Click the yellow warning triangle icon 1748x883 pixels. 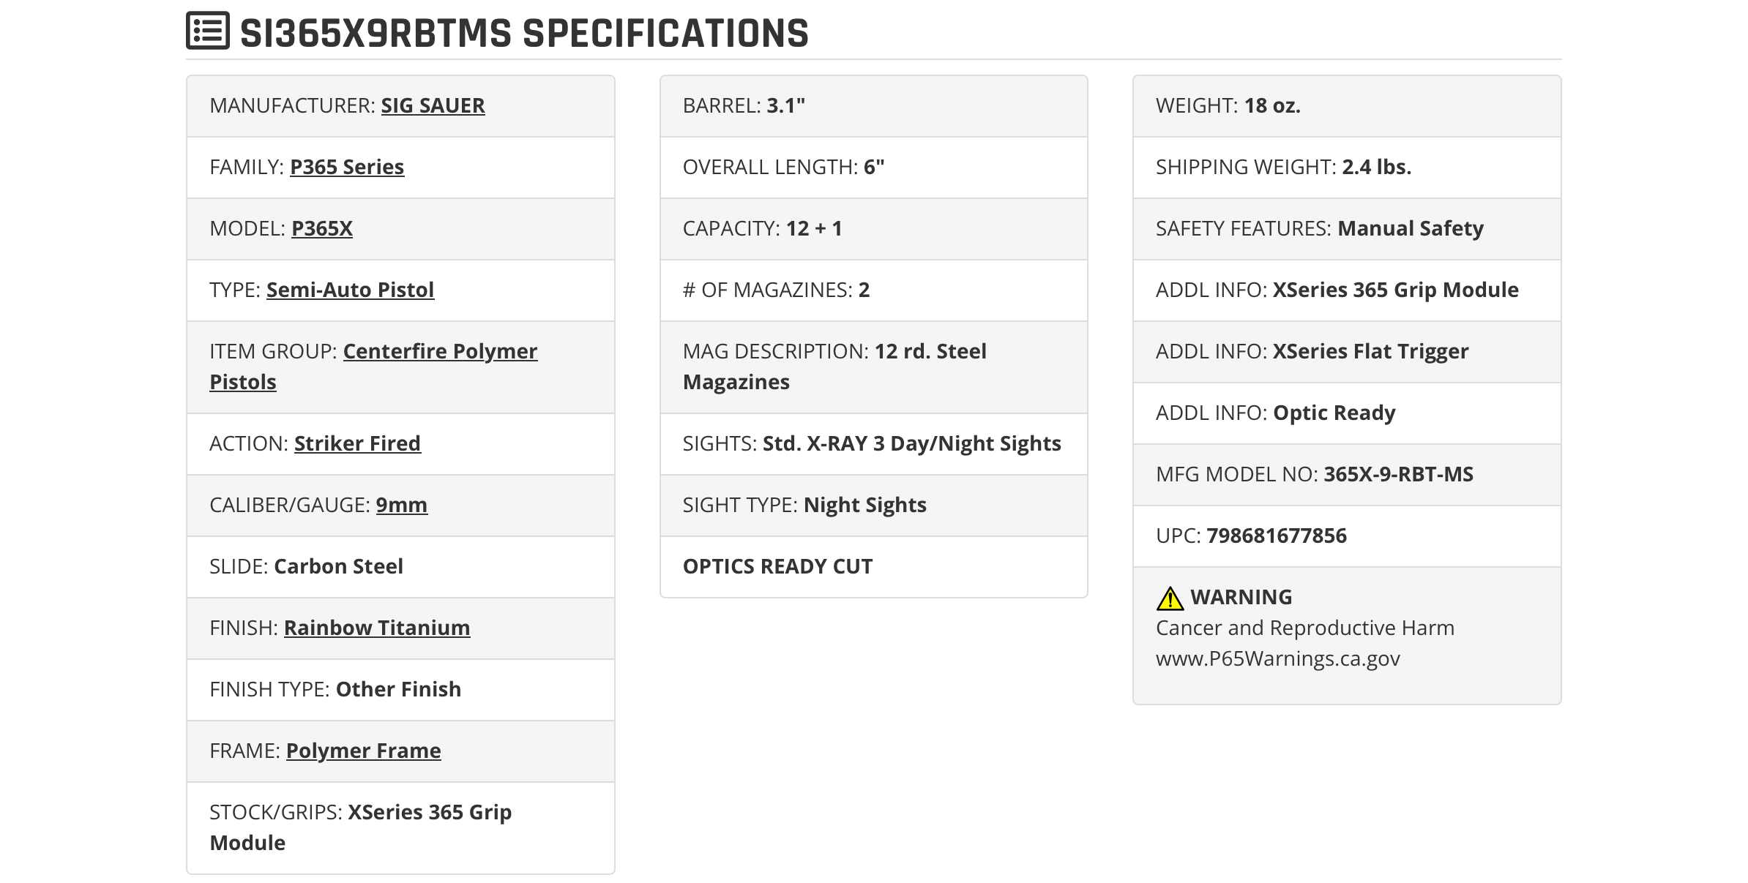tap(1170, 598)
